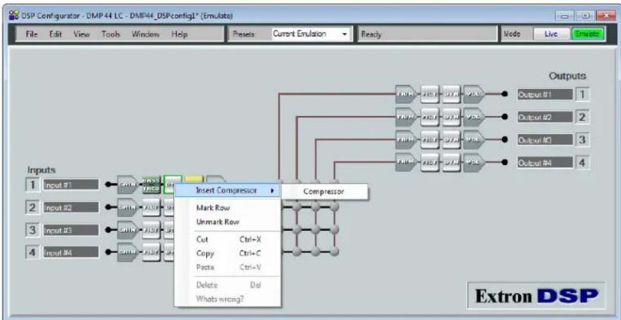Viewport: 621px width, 320px height.
Task: Select the Output #2 FILT block
Action: tap(430, 117)
